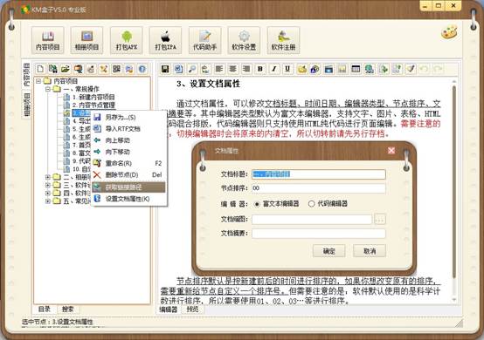Switch to the 目录 tab

[45, 309]
